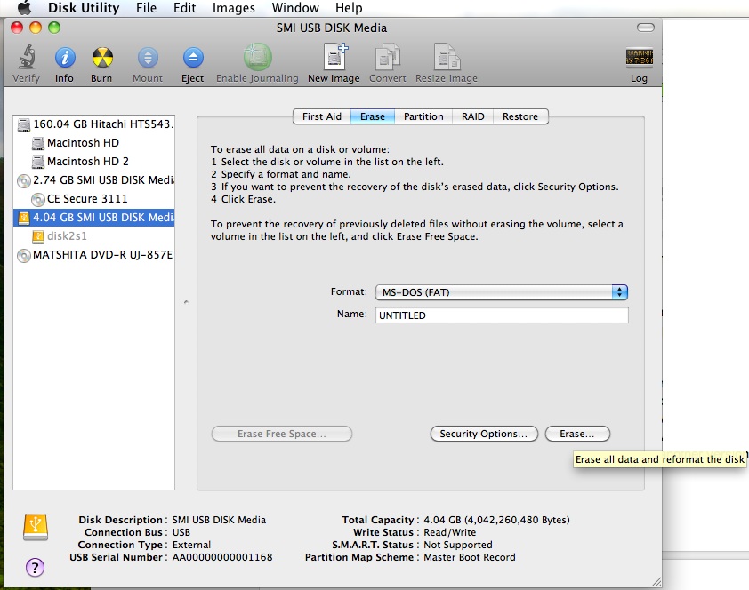Click the large USB drive icon beside Disk Description
Screen dimensions: 749x590
[36, 527]
